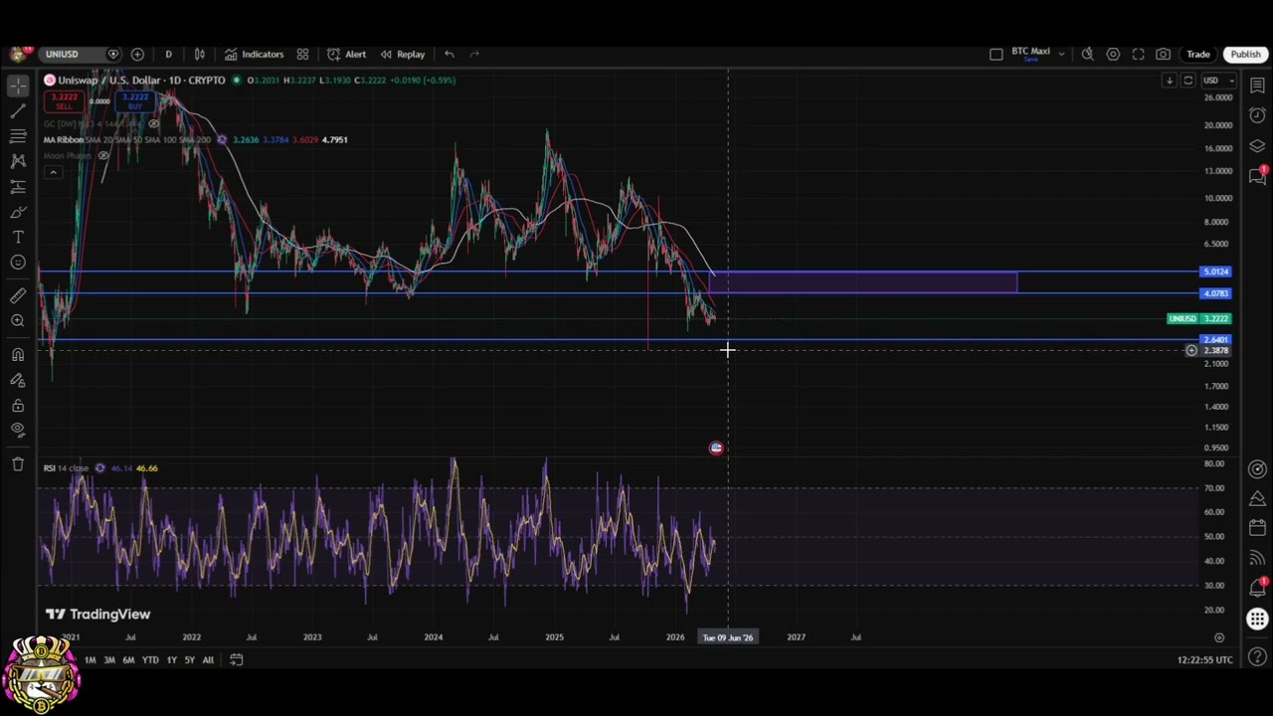Click the BTC Maxi layout name
Image resolution: width=1273 pixels, height=716 pixels.
pos(1030,52)
